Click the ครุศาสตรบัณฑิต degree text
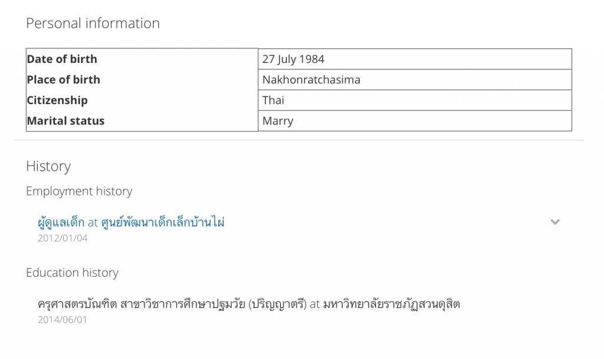604x359 pixels. [77, 304]
